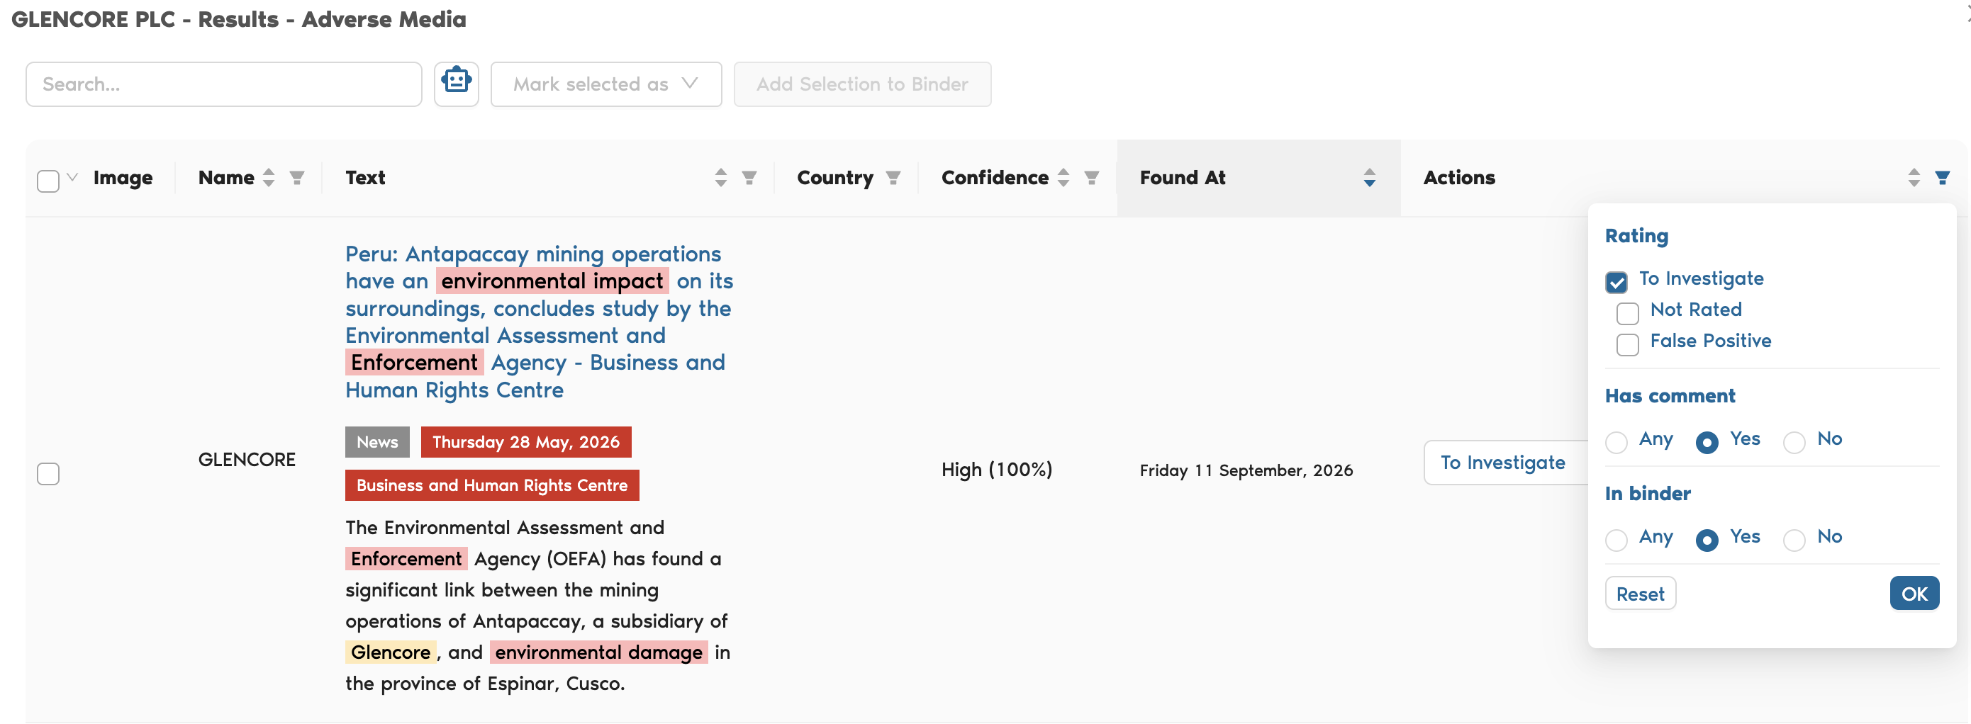Open the Country column filter
This screenshot has height=724, width=1971.
[892, 177]
